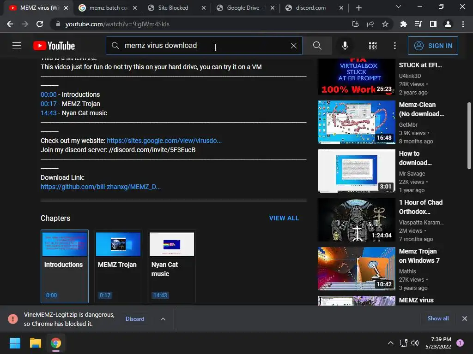The image size is (473, 354).
Task: Click the address bar URL
Action: coord(117,24)
